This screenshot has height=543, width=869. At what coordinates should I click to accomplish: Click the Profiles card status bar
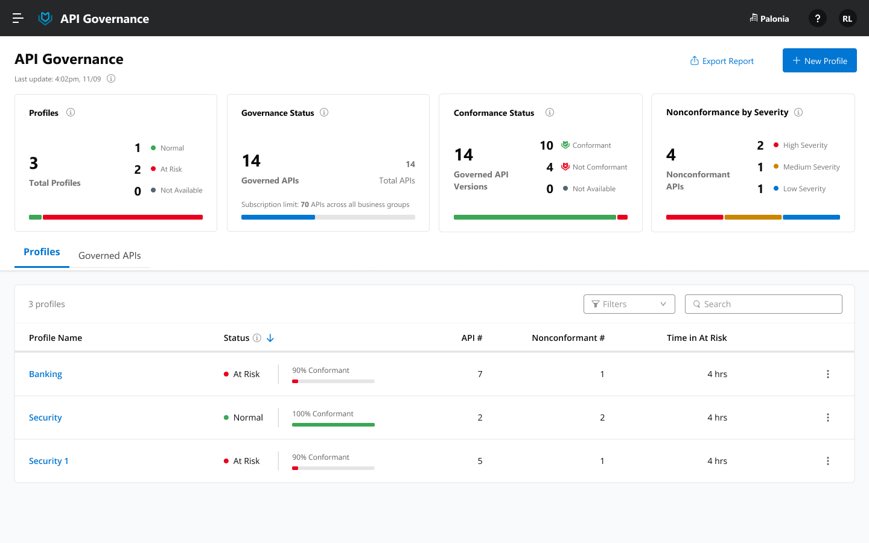[x=116, y=217]
